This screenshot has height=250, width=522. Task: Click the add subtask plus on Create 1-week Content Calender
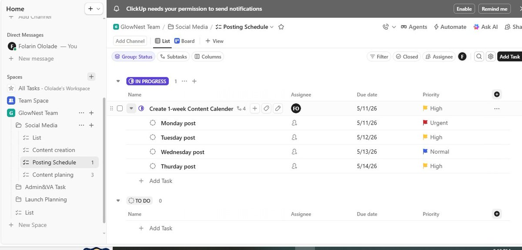tap(255, 108)
